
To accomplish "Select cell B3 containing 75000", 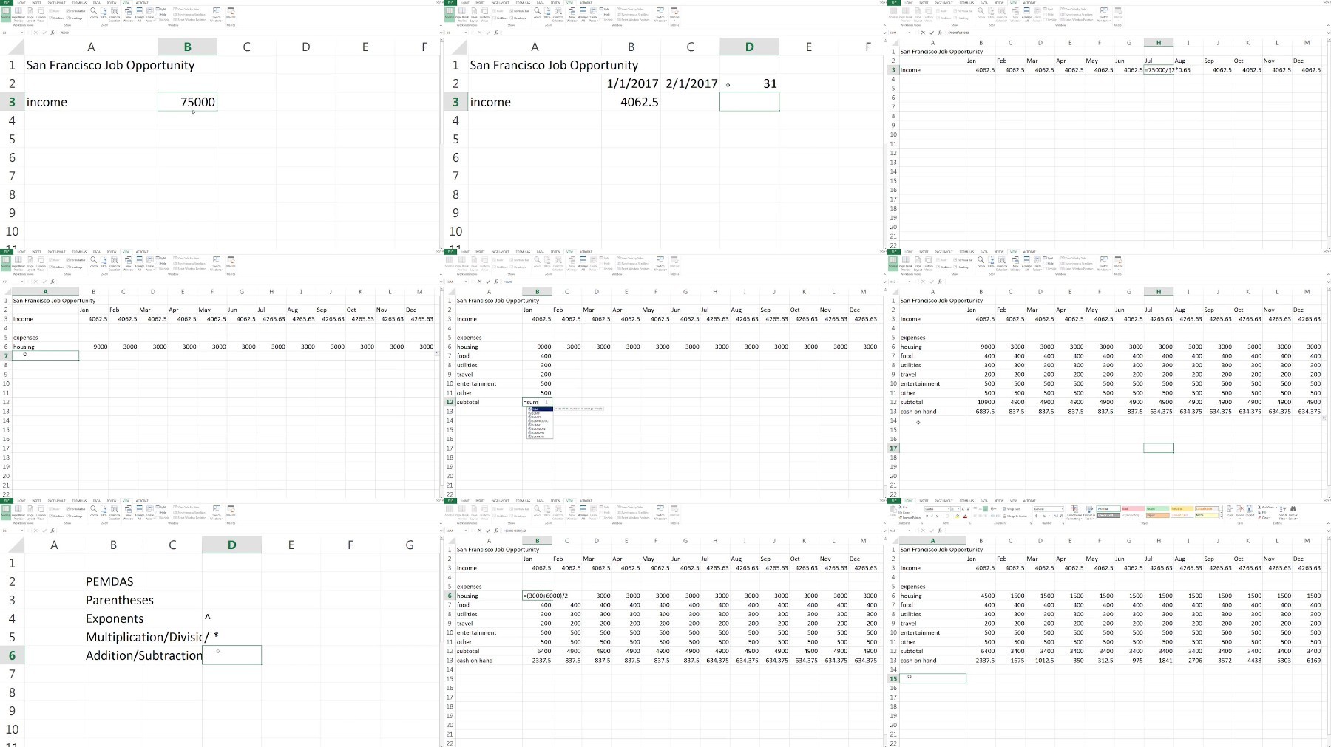I will click(x=187, y=102).
